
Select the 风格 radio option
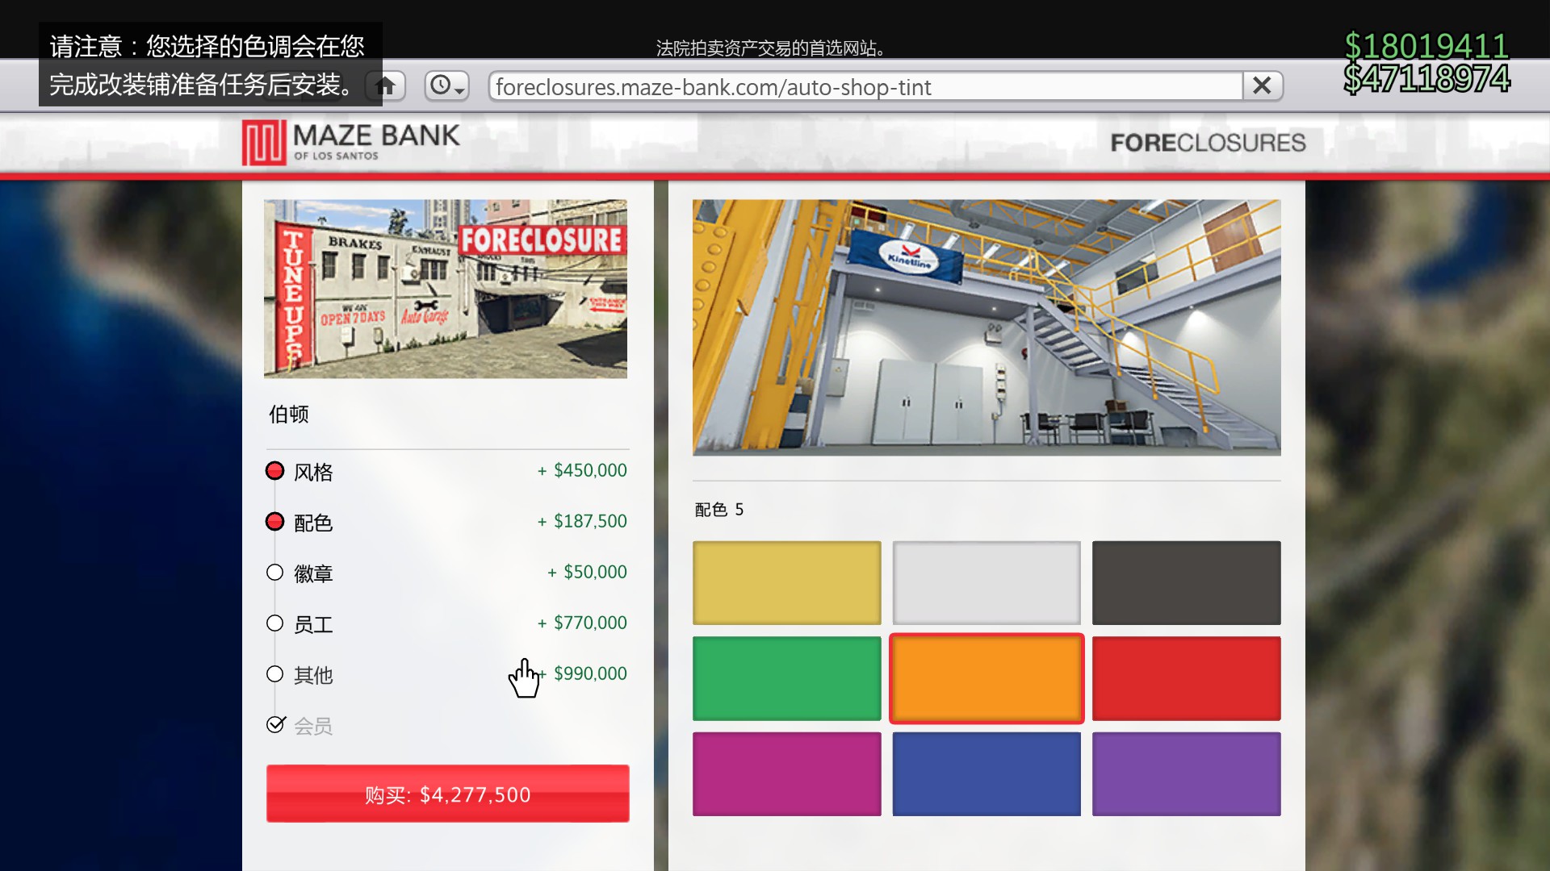tap(275, 471)
